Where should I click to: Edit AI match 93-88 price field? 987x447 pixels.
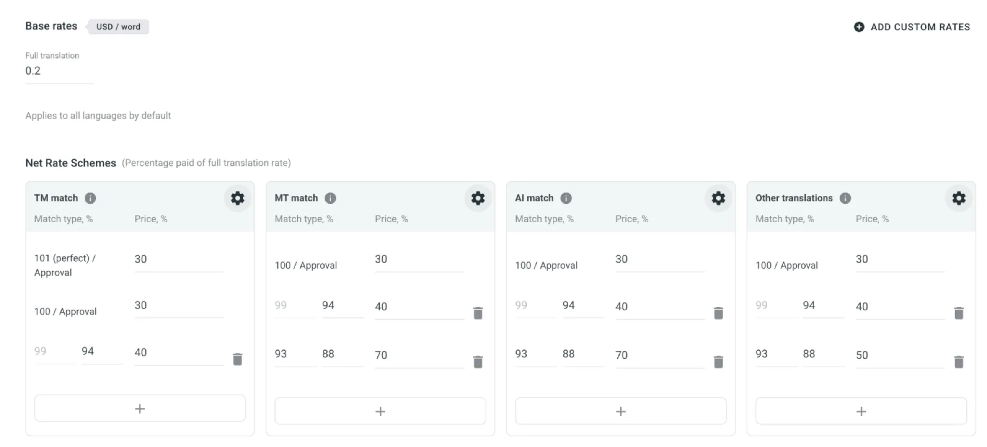pos(660,356)
